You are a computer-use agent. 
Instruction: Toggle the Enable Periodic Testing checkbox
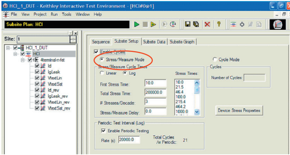click(x=103, y=131)
